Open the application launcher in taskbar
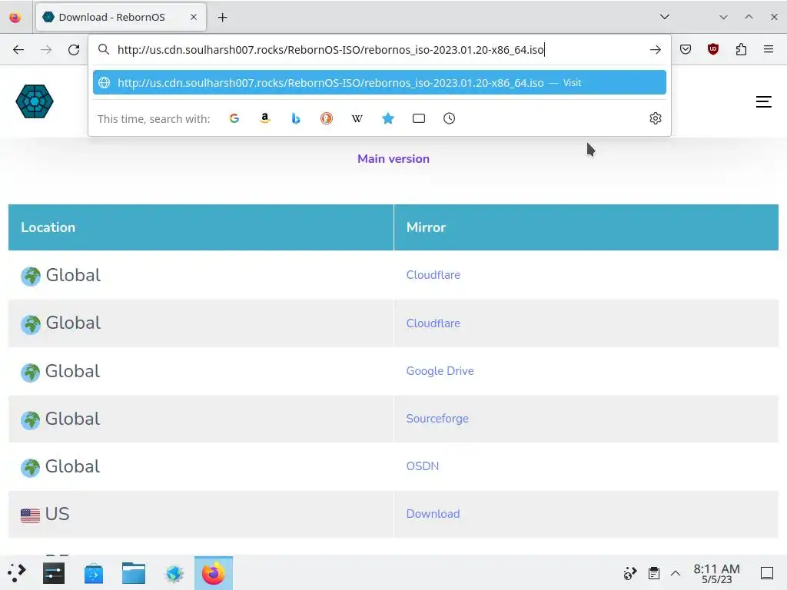 click(x=17, y=573)
